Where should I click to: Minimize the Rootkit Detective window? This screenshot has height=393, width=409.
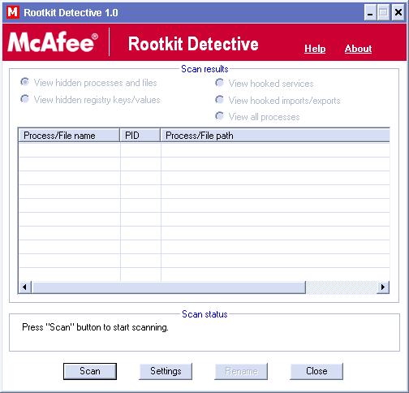pos(370,12)
